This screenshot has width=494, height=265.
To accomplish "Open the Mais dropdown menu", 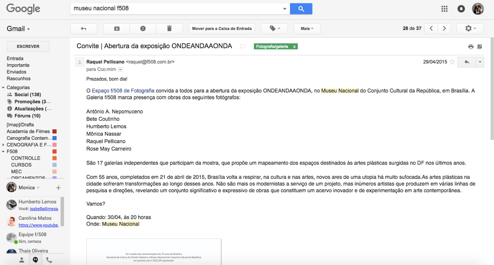I will (307, 29).
